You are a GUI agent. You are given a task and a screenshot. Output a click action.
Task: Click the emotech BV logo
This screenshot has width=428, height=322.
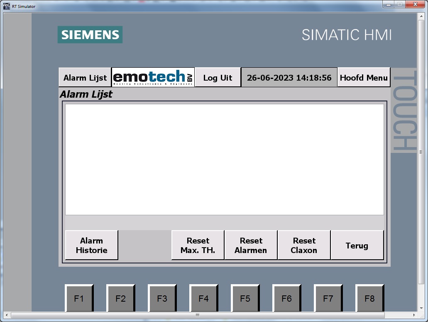[x=153, y=78]
